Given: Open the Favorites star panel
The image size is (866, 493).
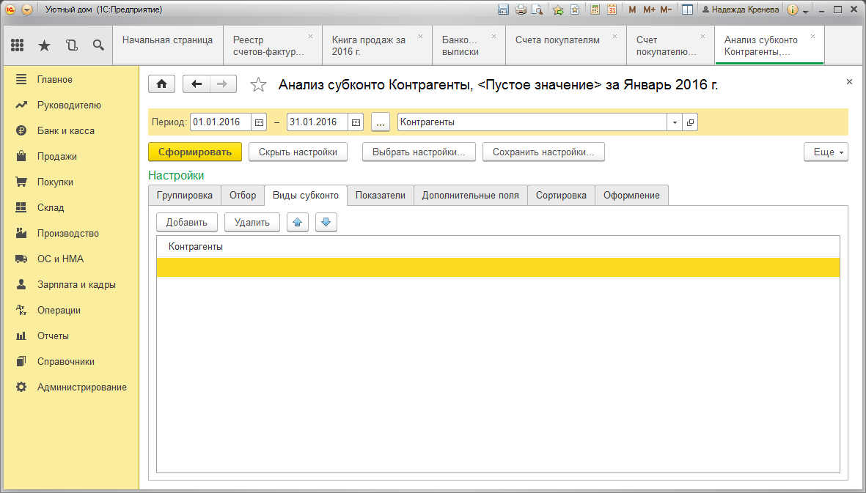Looking at the screenshot, I should [44, 45].
